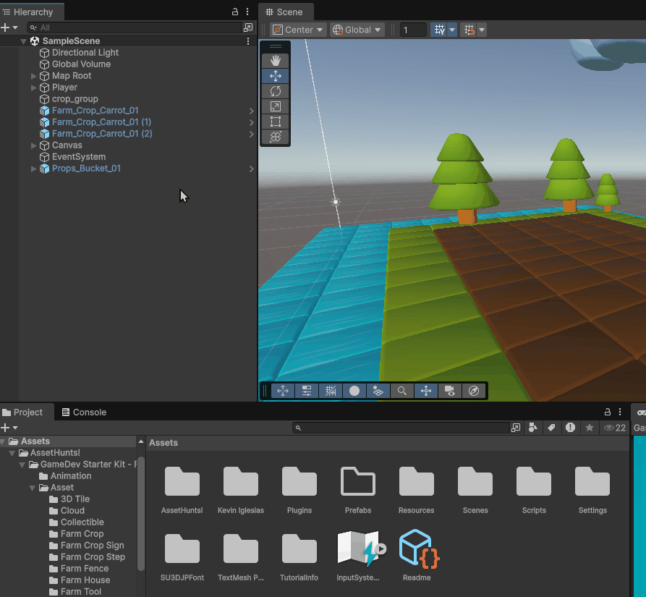The image size is (646, 597).
Task: Select the Rect transform tool
Action: 276,122
